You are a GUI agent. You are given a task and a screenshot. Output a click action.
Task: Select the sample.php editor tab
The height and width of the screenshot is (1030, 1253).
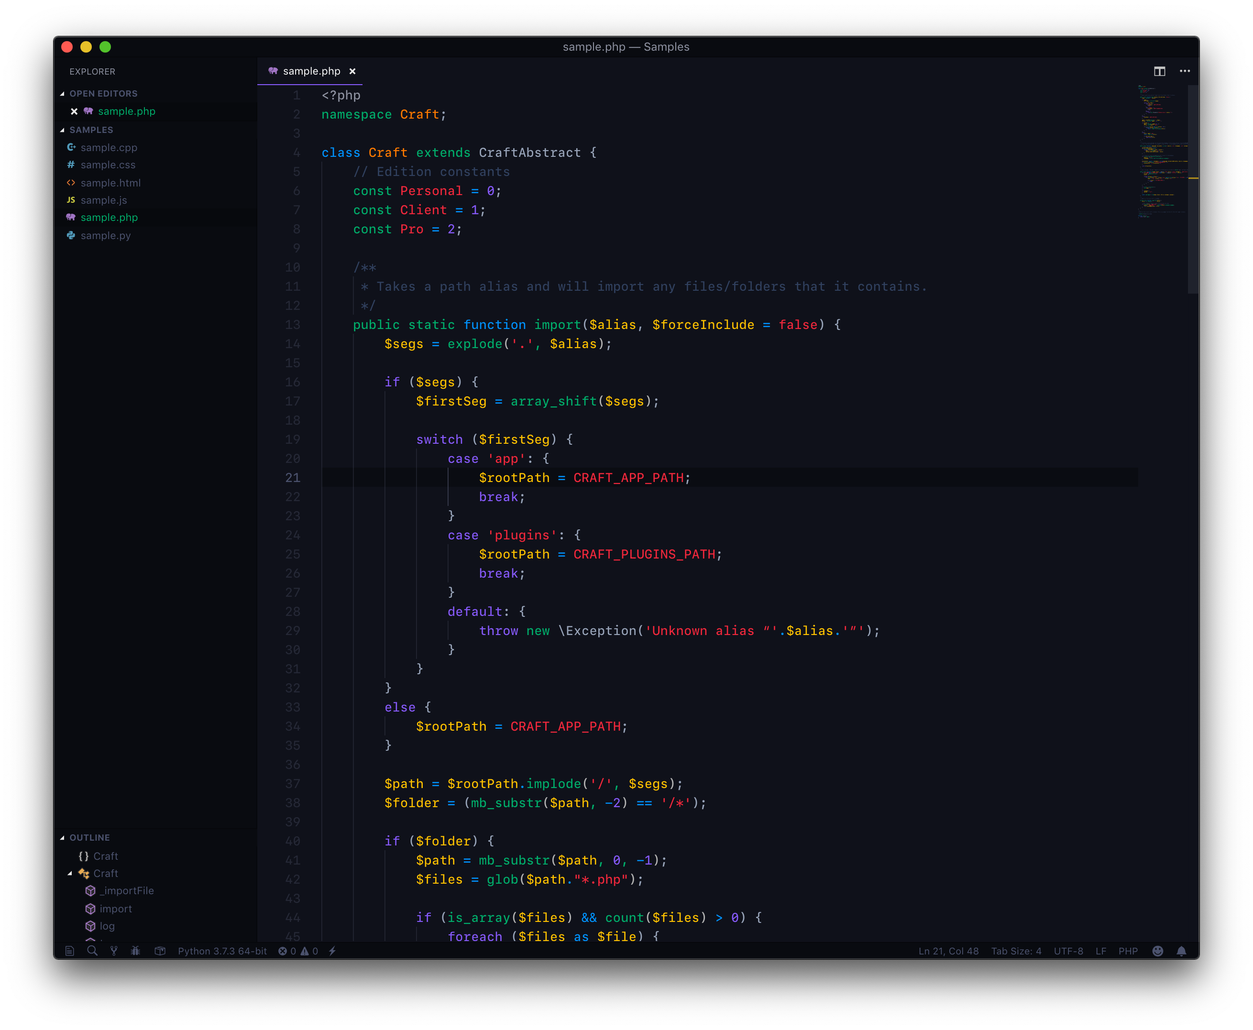311,71
